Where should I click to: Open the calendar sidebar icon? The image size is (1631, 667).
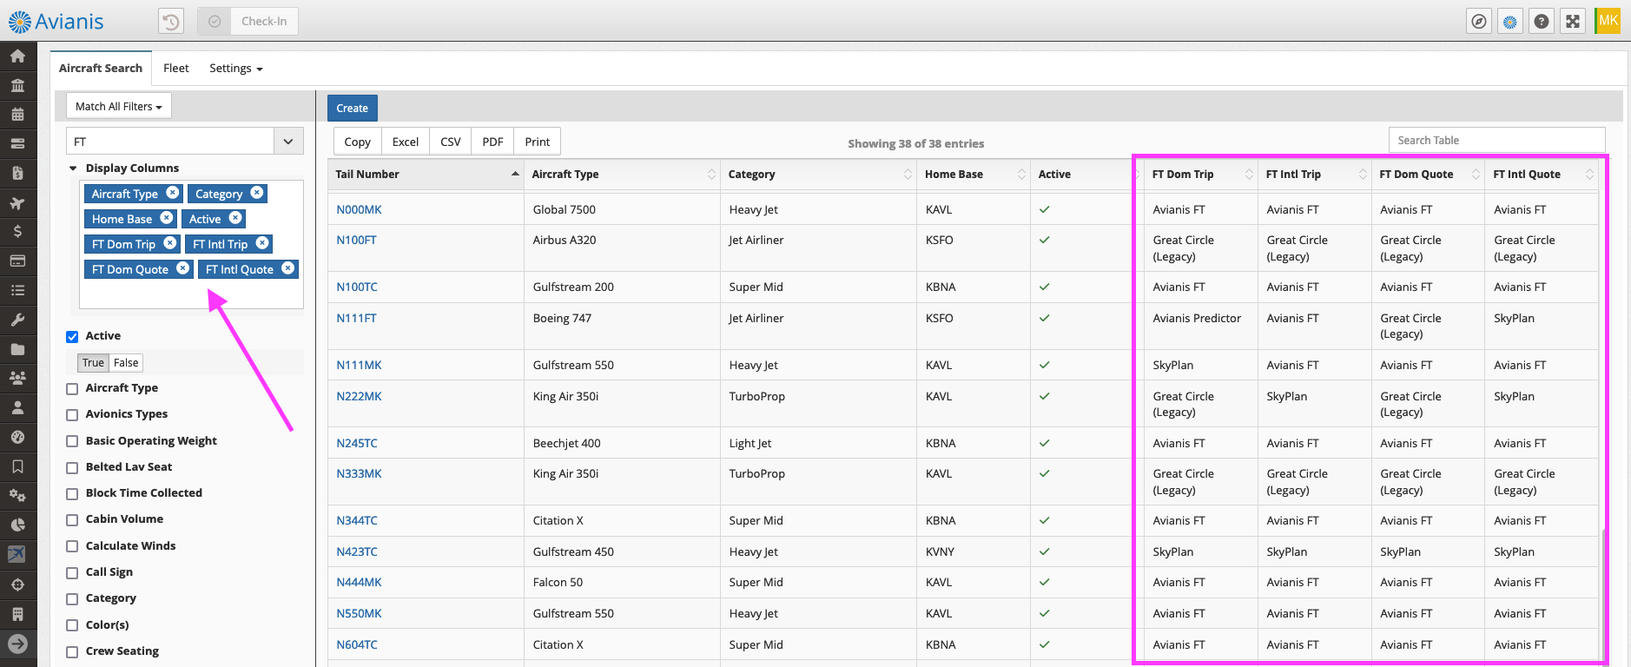(x=17, y=114)
